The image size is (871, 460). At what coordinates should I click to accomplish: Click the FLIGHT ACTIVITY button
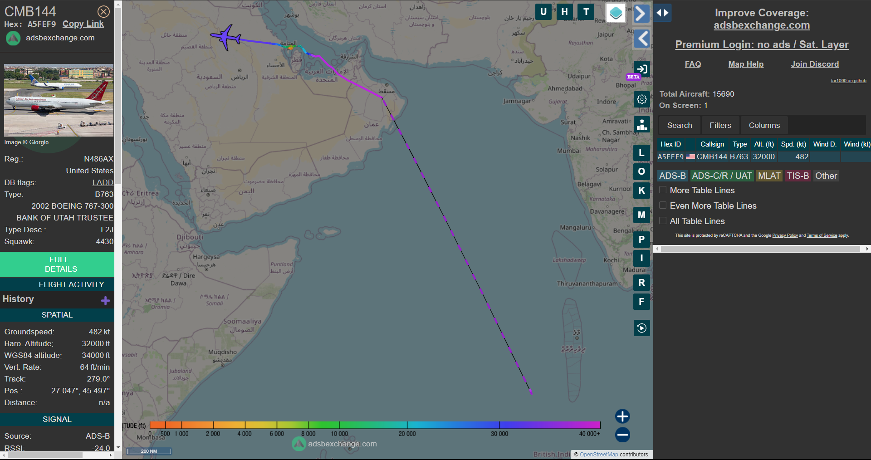point(57,284)
